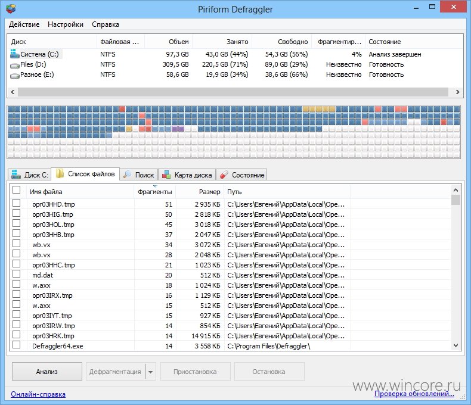Click the drive list horizontal scrollbar track

coord(233,92)
